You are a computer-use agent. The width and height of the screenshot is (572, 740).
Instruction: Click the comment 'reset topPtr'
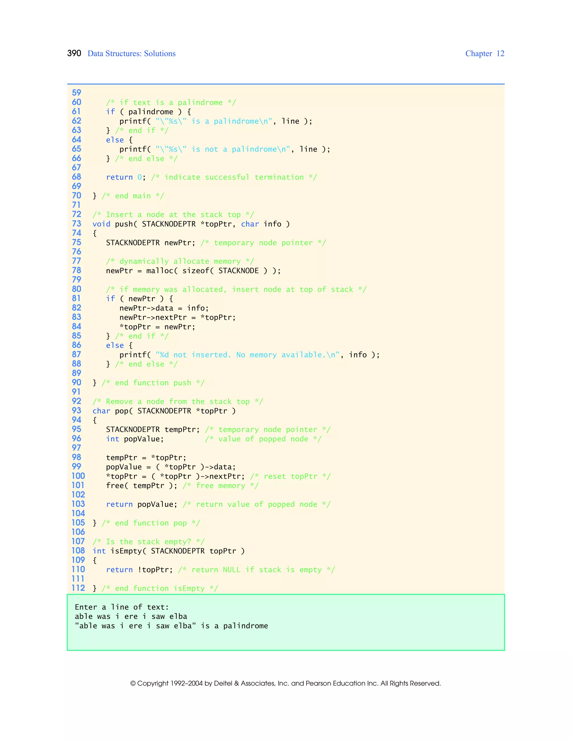pos(290,476)
